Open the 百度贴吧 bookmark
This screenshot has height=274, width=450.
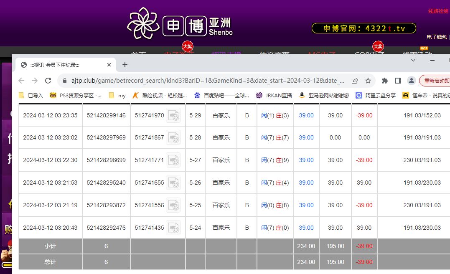pos(221,95)
